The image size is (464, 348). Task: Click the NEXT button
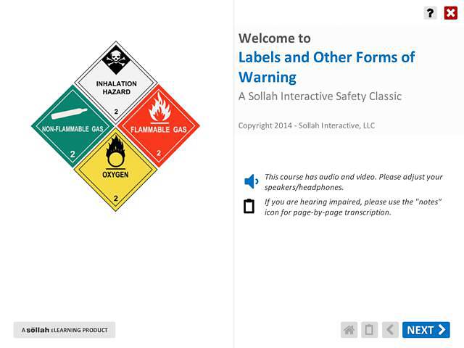pos(426,330)
